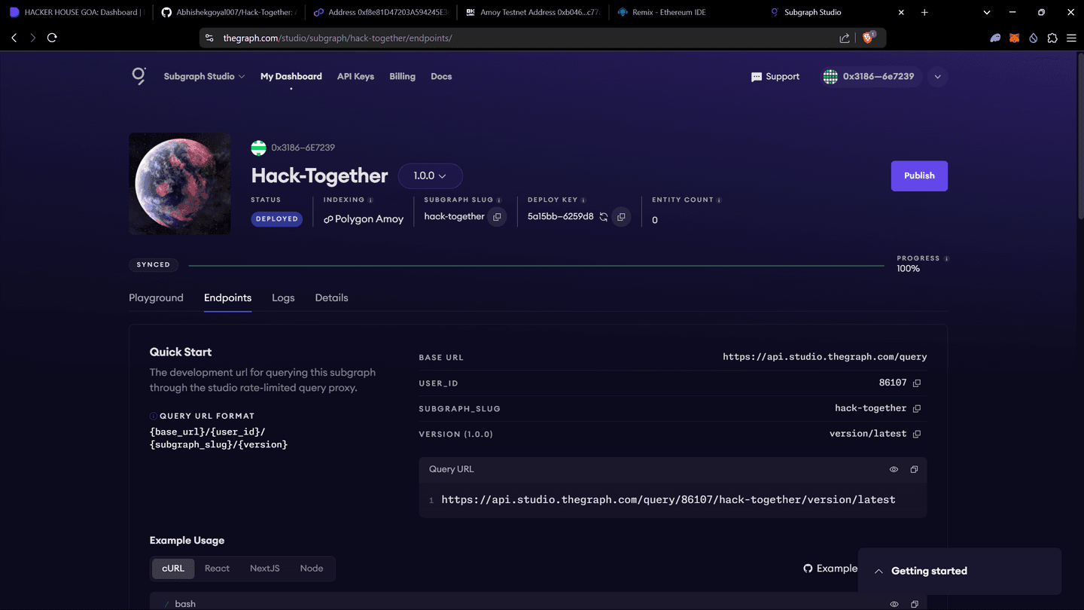Image resolution: width=1084 pixels, height=610 pixels.
Task: Open the browser extensions puzzle icon
Action: (1052, 38)
